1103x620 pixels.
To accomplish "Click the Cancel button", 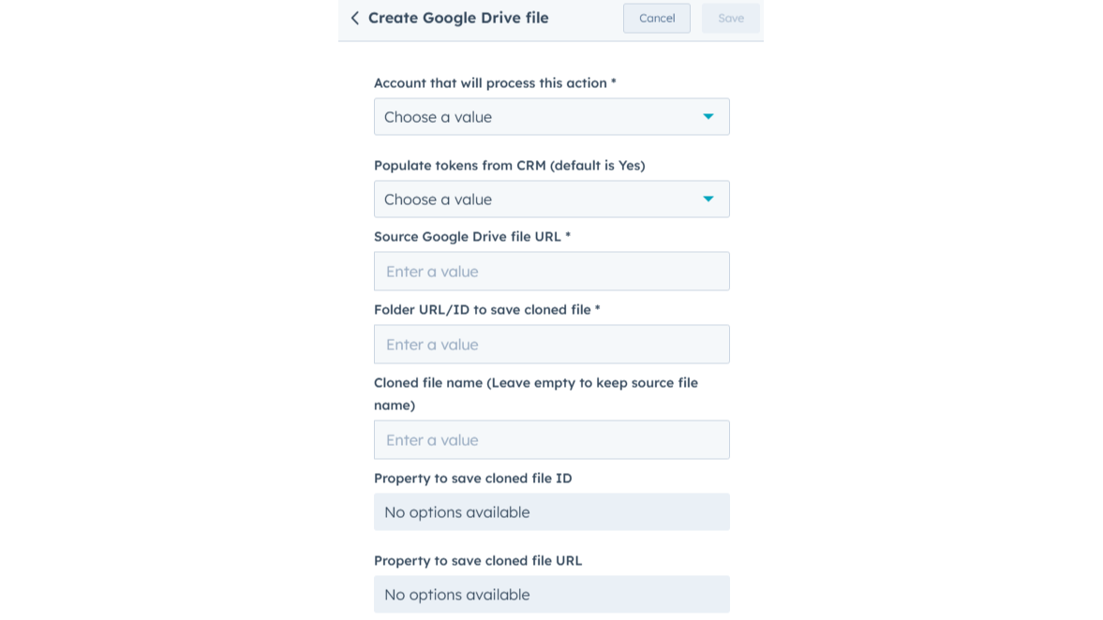I will [656, 19].
